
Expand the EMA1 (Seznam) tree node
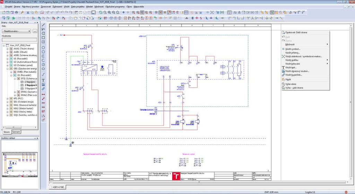coord(15,92)
